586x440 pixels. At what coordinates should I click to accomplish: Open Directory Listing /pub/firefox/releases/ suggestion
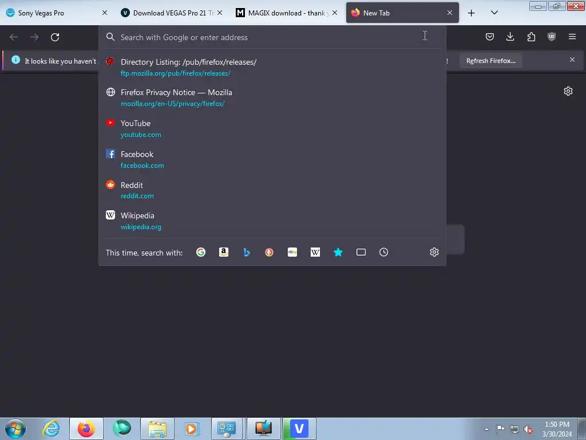click(x=272, y=68)
